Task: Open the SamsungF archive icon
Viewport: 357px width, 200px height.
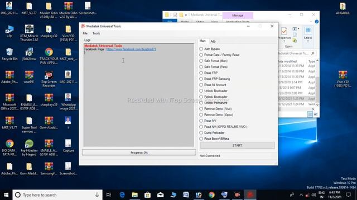Action: [x=49, y=169]
